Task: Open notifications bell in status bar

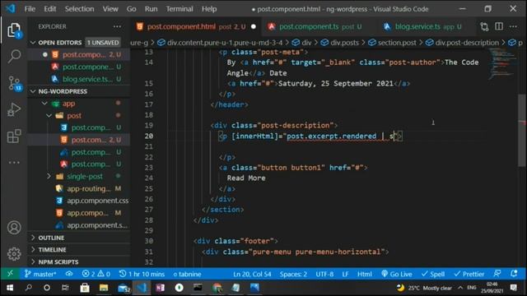Action: pos(514,274)
